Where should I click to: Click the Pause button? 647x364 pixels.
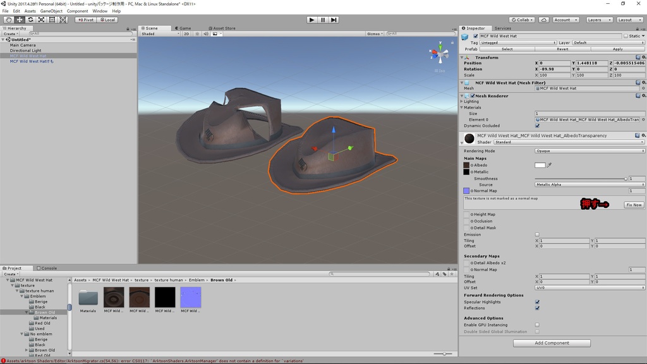click(x=323, y=20)
